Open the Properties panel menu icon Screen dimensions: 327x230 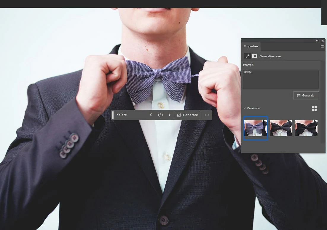pos(322,46)
